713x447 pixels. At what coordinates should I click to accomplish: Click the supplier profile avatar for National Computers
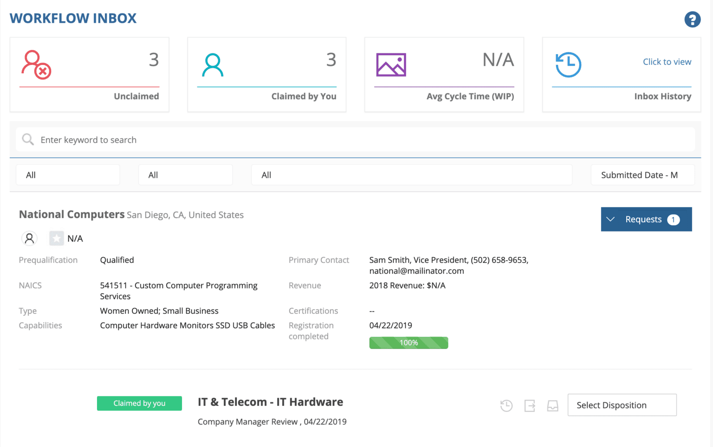(x=29, y=238)
